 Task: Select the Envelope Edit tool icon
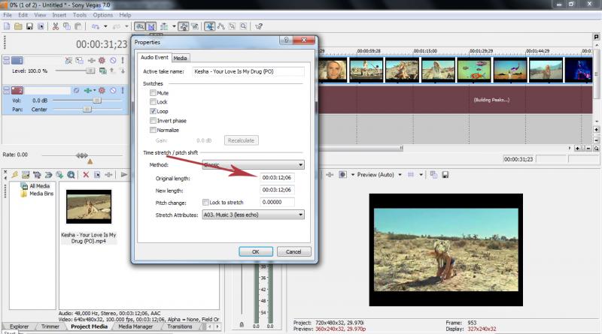click(x=221, y=26)
